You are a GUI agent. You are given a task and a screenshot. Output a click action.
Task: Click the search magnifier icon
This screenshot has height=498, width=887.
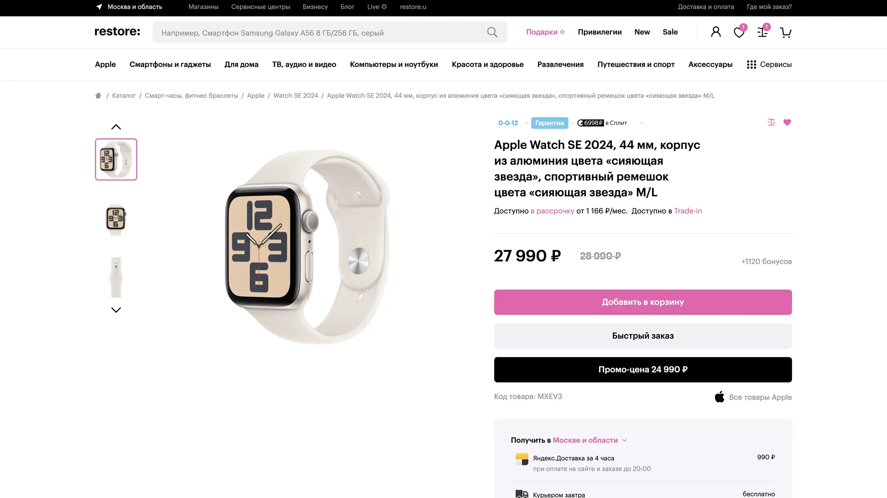[492, 32]
